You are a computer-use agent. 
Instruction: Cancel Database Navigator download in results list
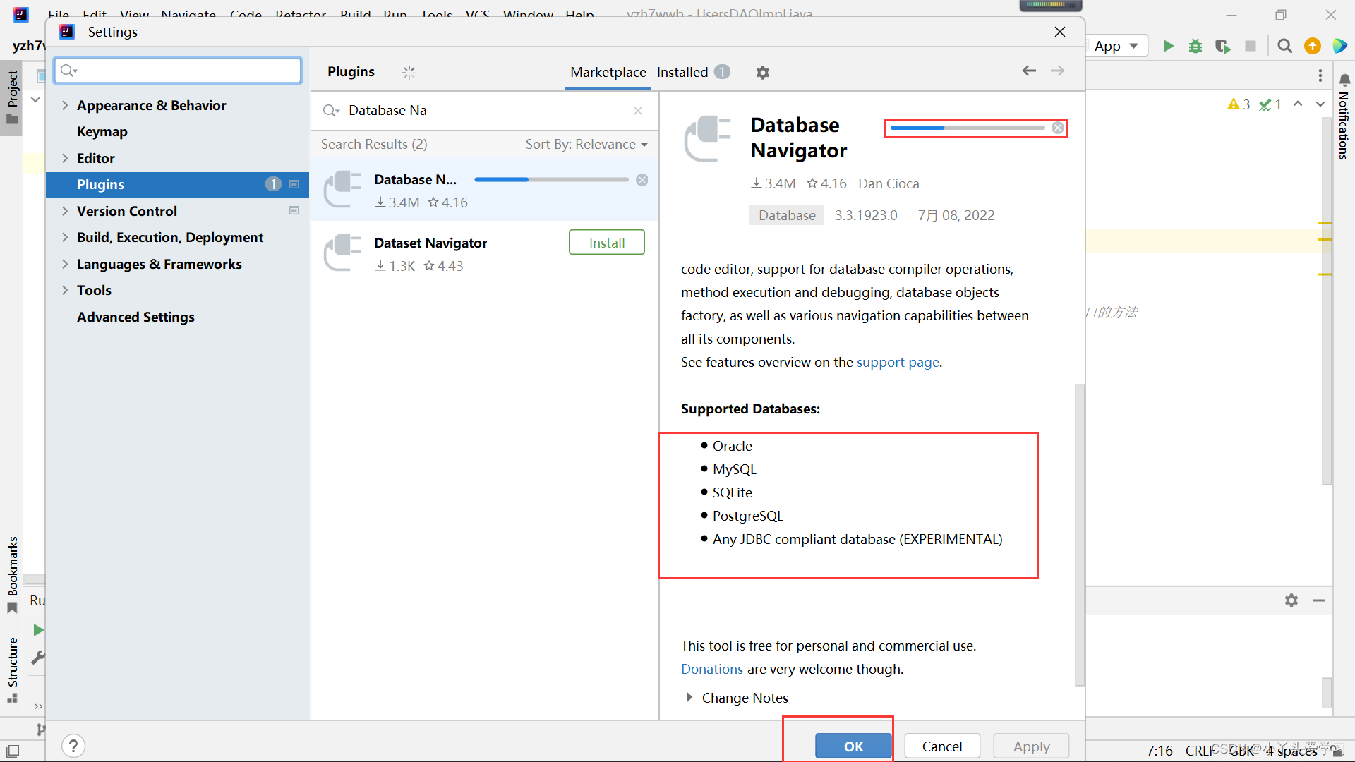point(642,180)
